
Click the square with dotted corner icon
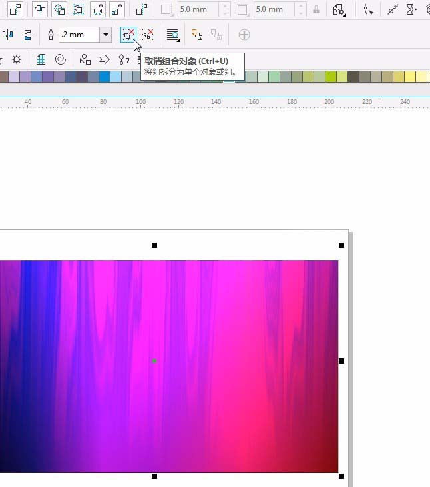142,9
